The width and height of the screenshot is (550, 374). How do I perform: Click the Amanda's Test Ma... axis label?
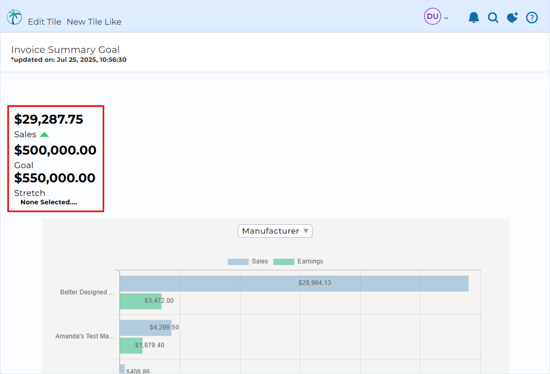pyautogui.click(x=84, y=336)
